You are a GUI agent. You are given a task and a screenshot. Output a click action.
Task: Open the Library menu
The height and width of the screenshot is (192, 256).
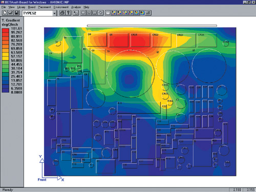(x=21, y=7)
